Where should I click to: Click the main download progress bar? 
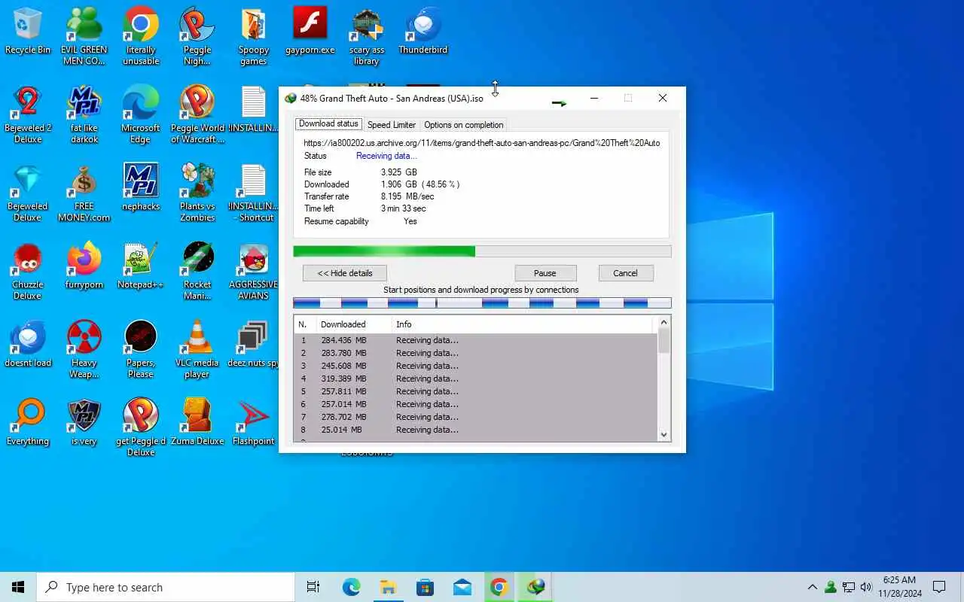pyautogui.click(x=482, y=251)
